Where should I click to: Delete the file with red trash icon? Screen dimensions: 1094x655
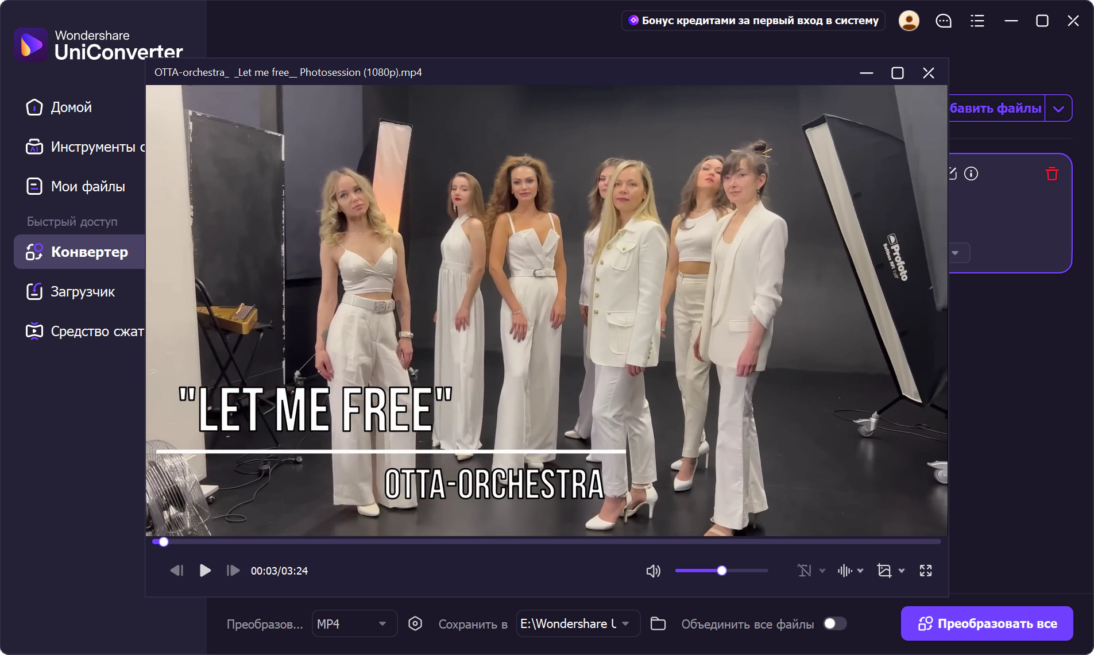(1052, 174)
